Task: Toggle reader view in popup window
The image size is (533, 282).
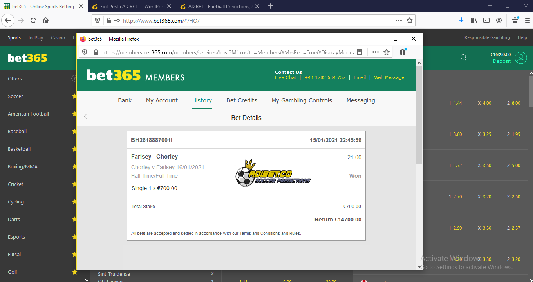Action: point(360,52)
